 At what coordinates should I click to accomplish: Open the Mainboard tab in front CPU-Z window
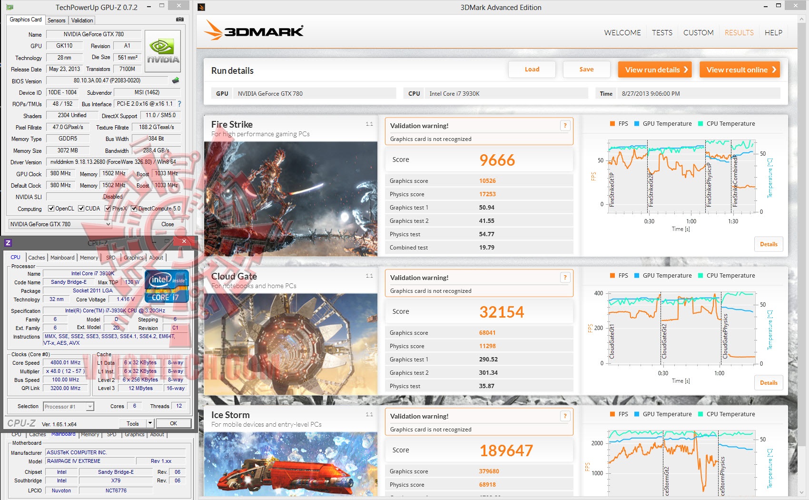point(62,258)
